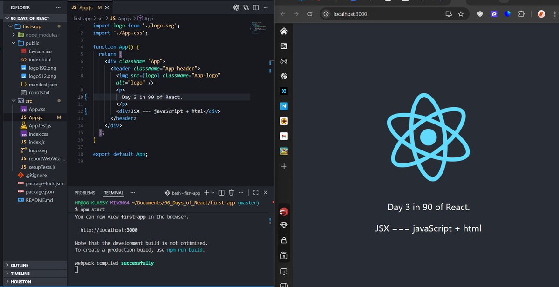The width and height of the screenshot is (559, 287).
Task: Open index.css file
Action: tap(38, 134)
